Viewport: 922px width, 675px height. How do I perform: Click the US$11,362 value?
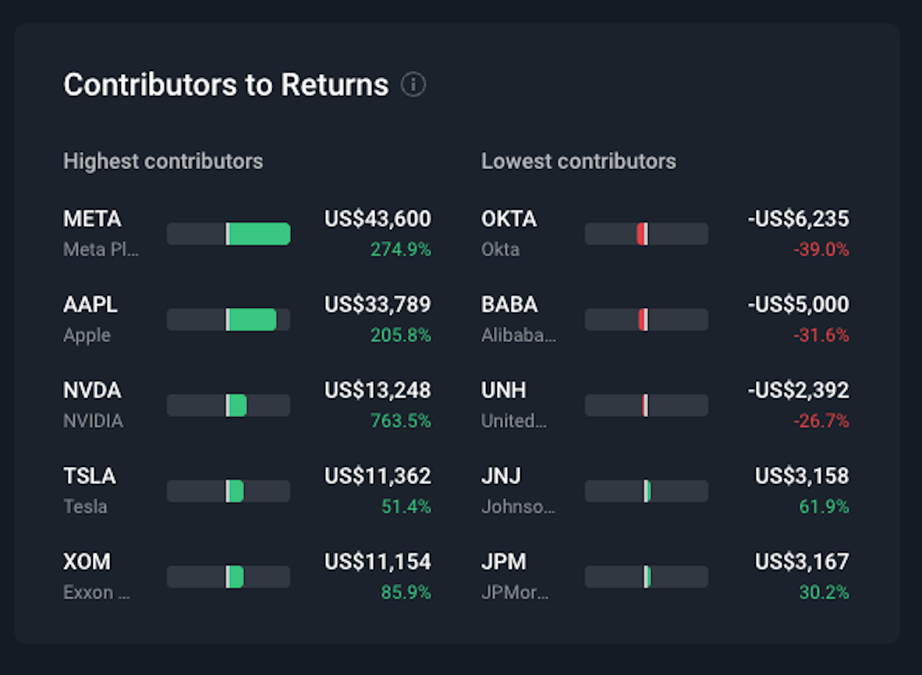coord(378,476)
